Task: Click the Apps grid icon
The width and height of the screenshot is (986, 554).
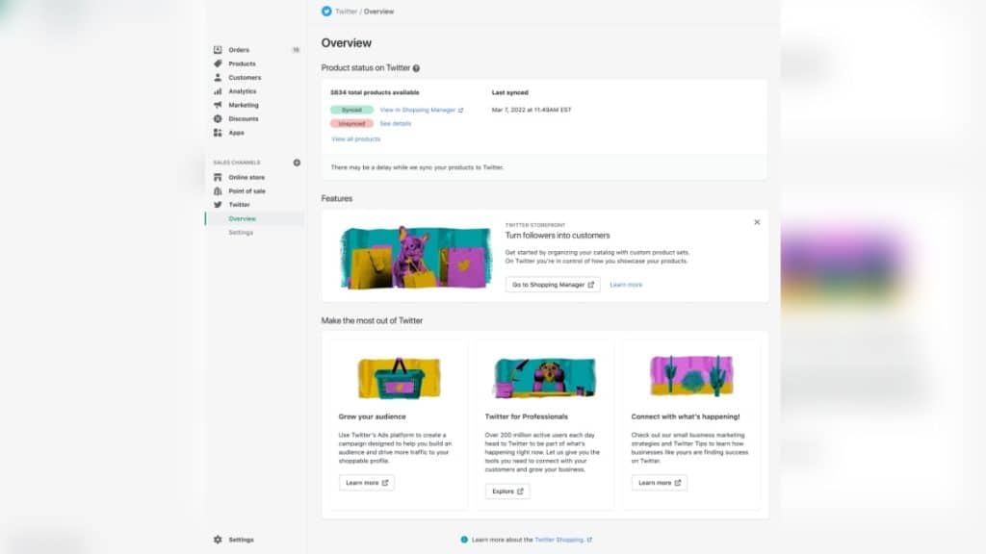Action: coord(218,133)
